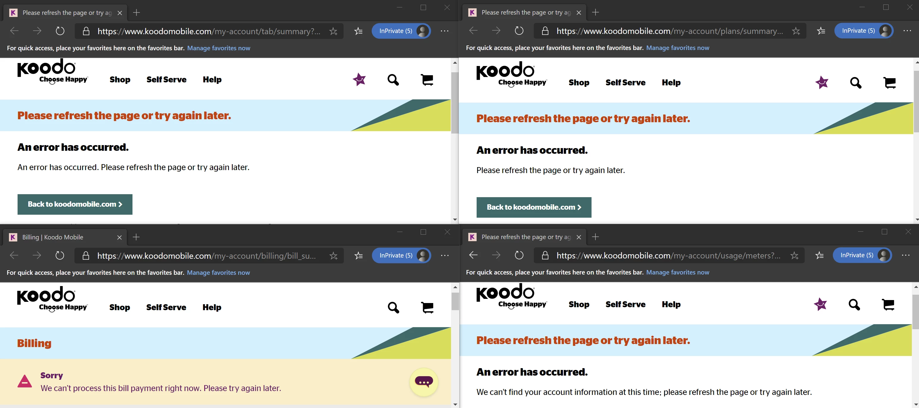Reload the usage/meters window page
919x408 pixels.
coord(519,255)
